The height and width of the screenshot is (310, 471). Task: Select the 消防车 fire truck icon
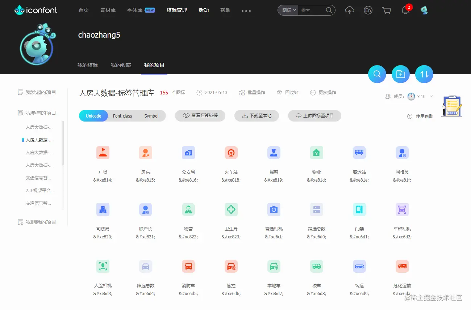188,266
